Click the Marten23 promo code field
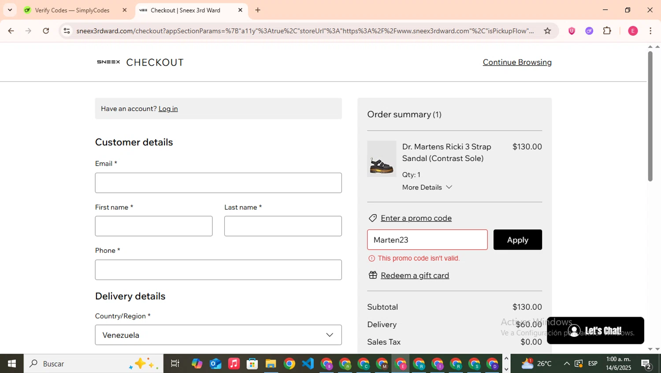This screenshot has height=373, width=661. (427, 240)
